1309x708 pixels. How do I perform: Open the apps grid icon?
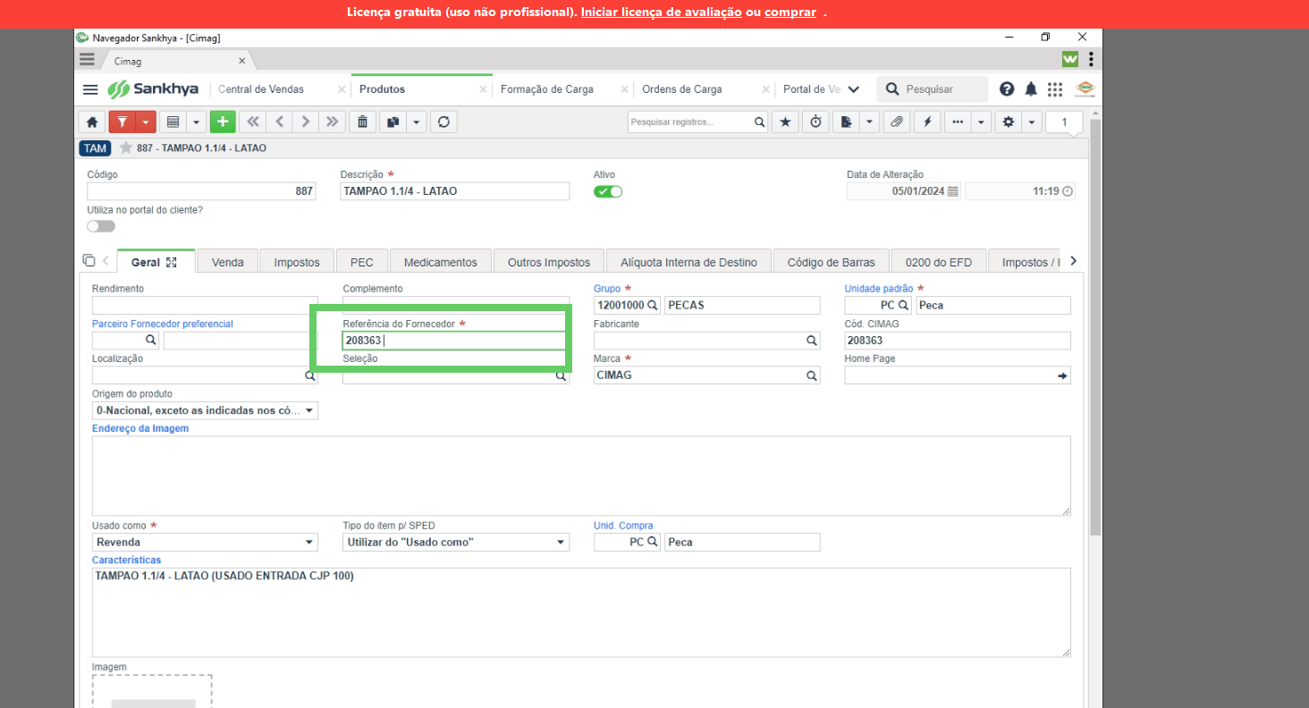[x=1055, y=89]
